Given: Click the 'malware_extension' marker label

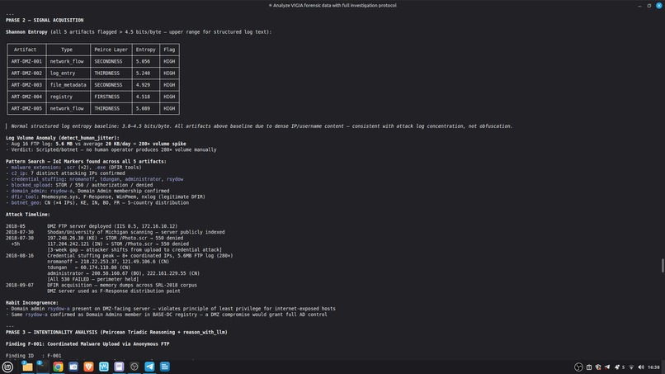Looking at the screenshot, I should coord(35,168).
